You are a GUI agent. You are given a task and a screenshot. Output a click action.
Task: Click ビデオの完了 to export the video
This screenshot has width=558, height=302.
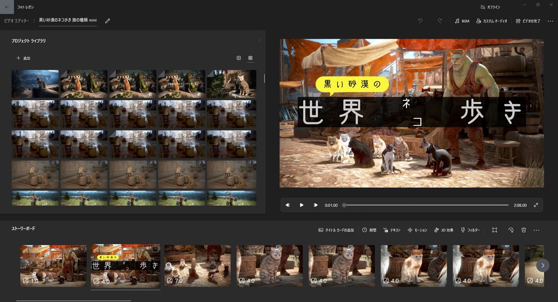click(528, 21)
